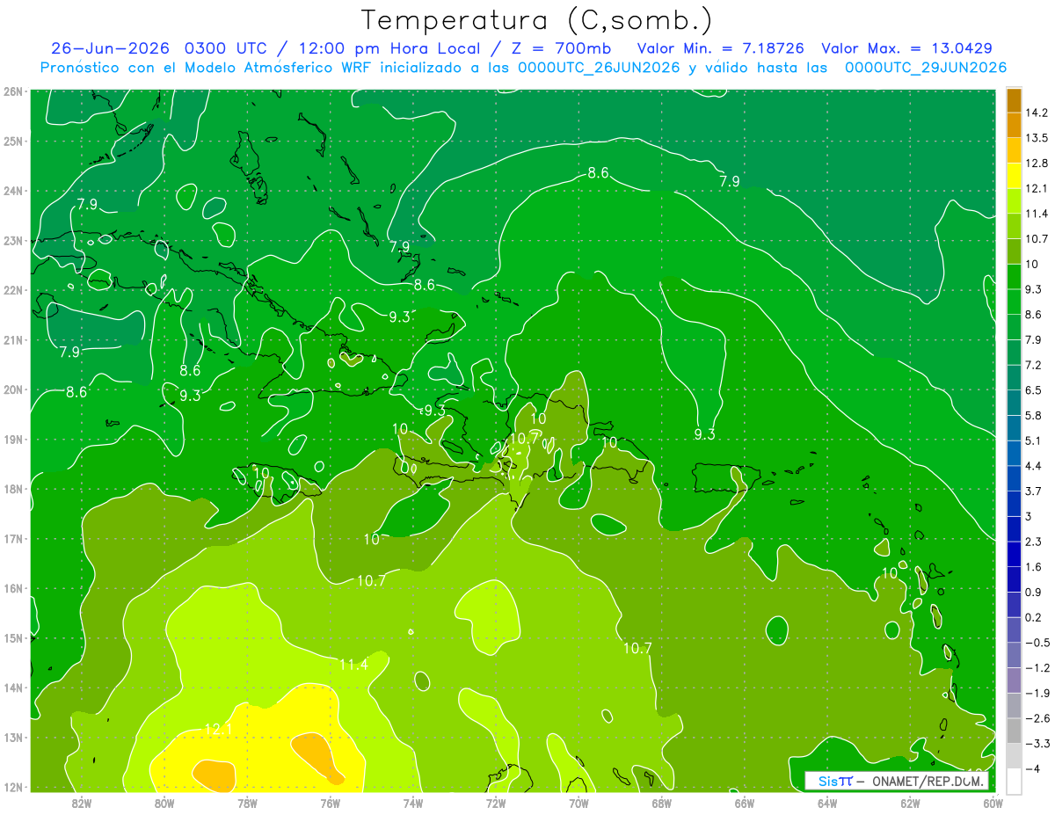
Task: Click the yellow swatch between 12.1 and 12.8
Action: point(1014,176)
